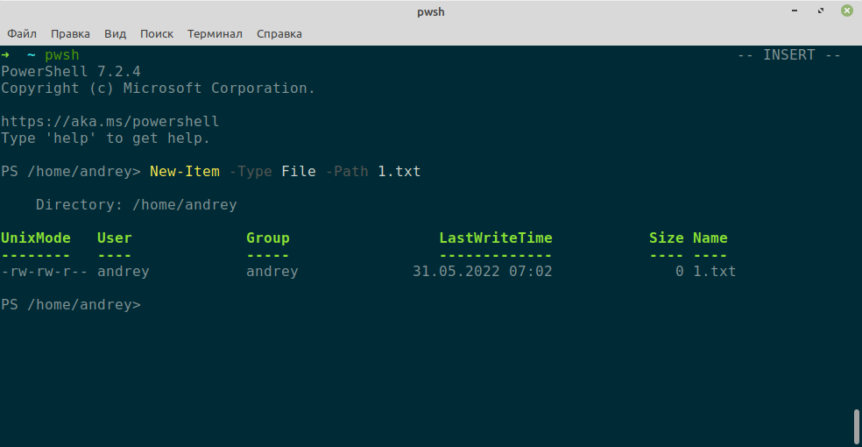Open the Вид menu

click(x=115, y=33)
